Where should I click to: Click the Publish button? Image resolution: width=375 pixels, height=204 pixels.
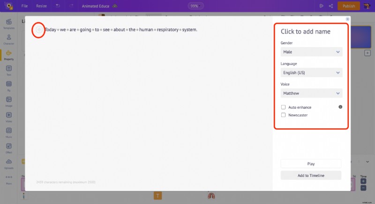point(349,6)
